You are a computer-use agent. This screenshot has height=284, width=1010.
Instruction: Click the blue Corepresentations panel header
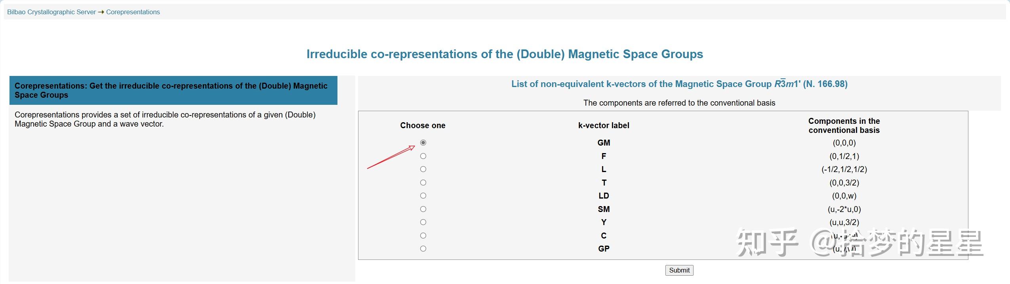(x=173, y=90)
